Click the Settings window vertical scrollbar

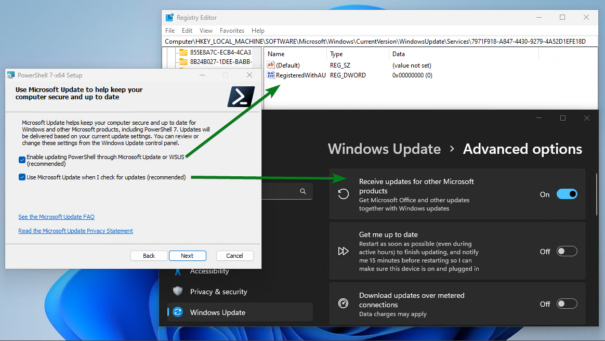(x=597, y=194)
